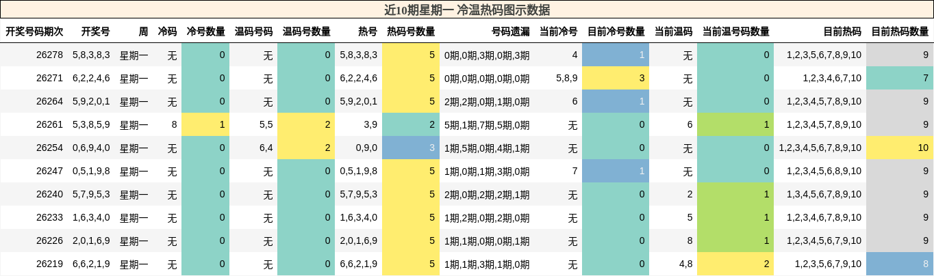Click omission cell 2期,2期,0期,1期,0期
Viewport: 934px width, 276px height.
(x=487, y=102)
